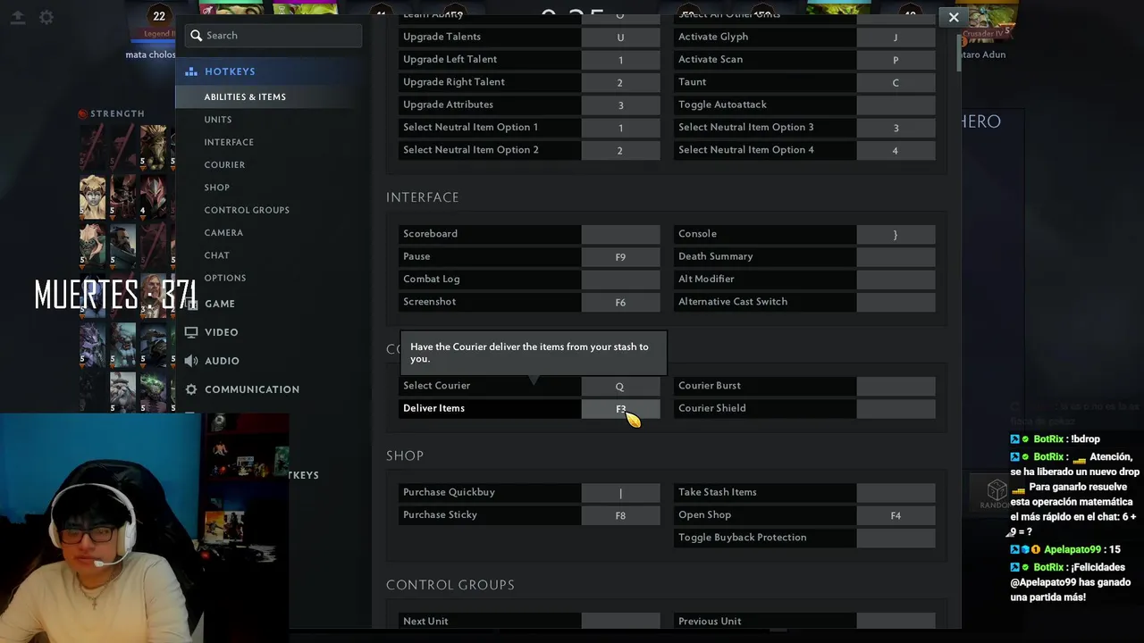This screenshot has width=1144, height=643.
Task: Rebind the Screenshot key F6
Action: 620,302
